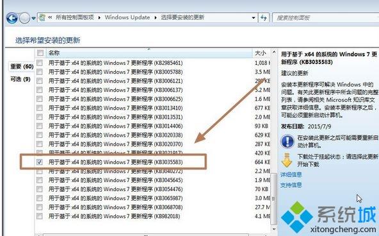This screenshot has width=379, height=236.
Task: Click the vertical scrollbar thumb of update list
Action: pos(274,199)
